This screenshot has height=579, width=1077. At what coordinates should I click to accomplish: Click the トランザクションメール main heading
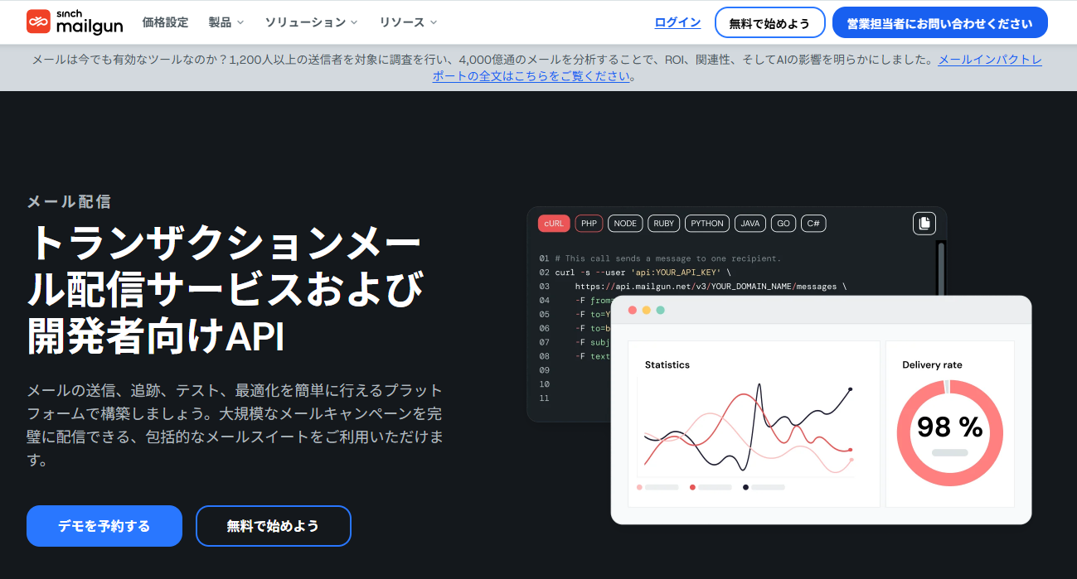(226, 289)
